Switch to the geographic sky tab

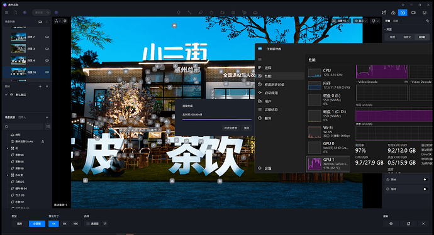click(x=392, y=37)
